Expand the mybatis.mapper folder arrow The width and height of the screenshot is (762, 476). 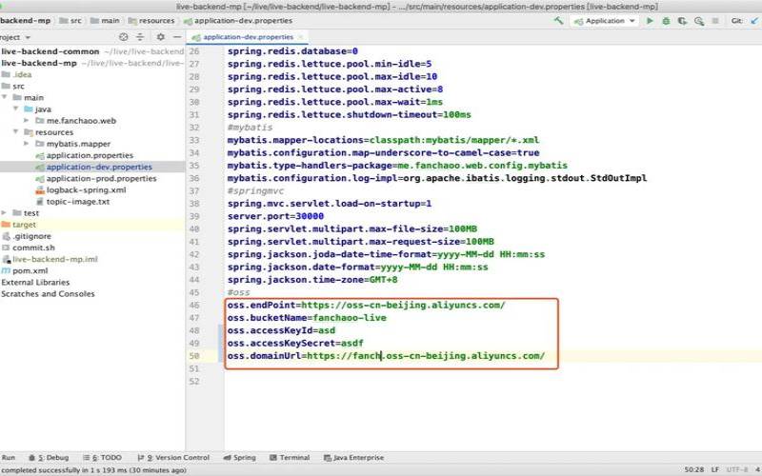(27, 144)
